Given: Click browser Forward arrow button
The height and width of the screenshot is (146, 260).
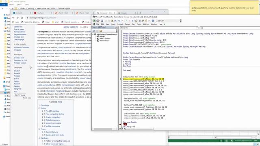Looking at the screenshot, I should 17,18.
